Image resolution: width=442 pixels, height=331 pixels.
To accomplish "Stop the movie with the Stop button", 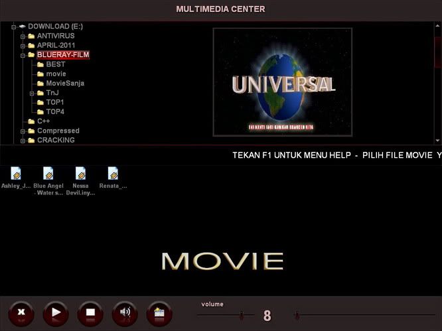I will tap(90, 314).
